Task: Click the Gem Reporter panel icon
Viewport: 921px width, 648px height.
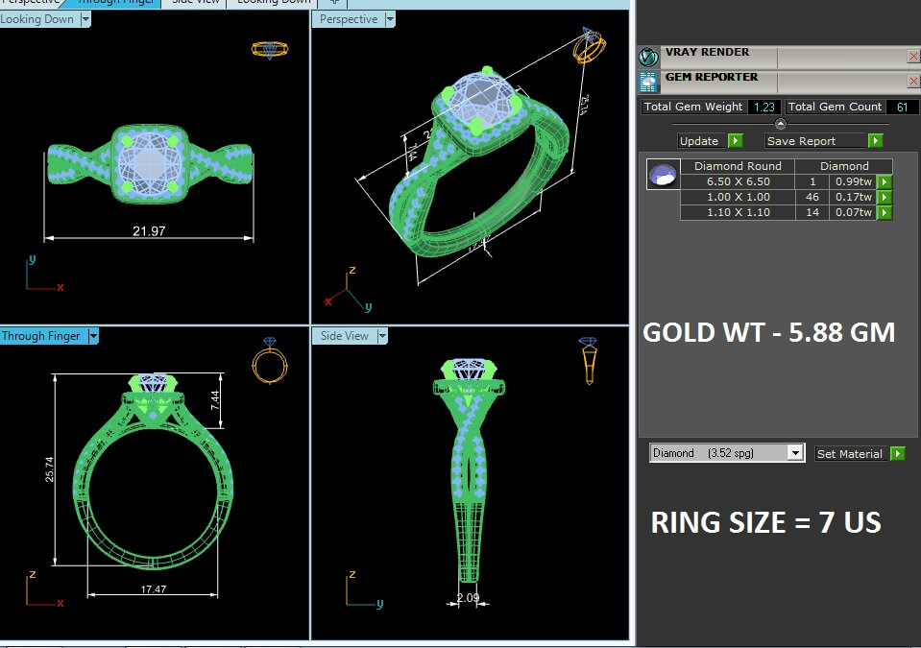Action: click(x=648, y=83)
